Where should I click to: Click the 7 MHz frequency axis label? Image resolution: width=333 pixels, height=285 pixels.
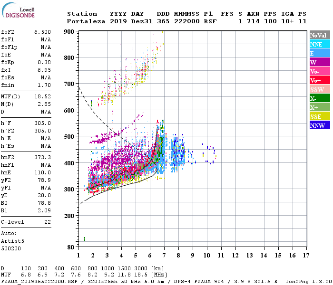tap(164, 256)
